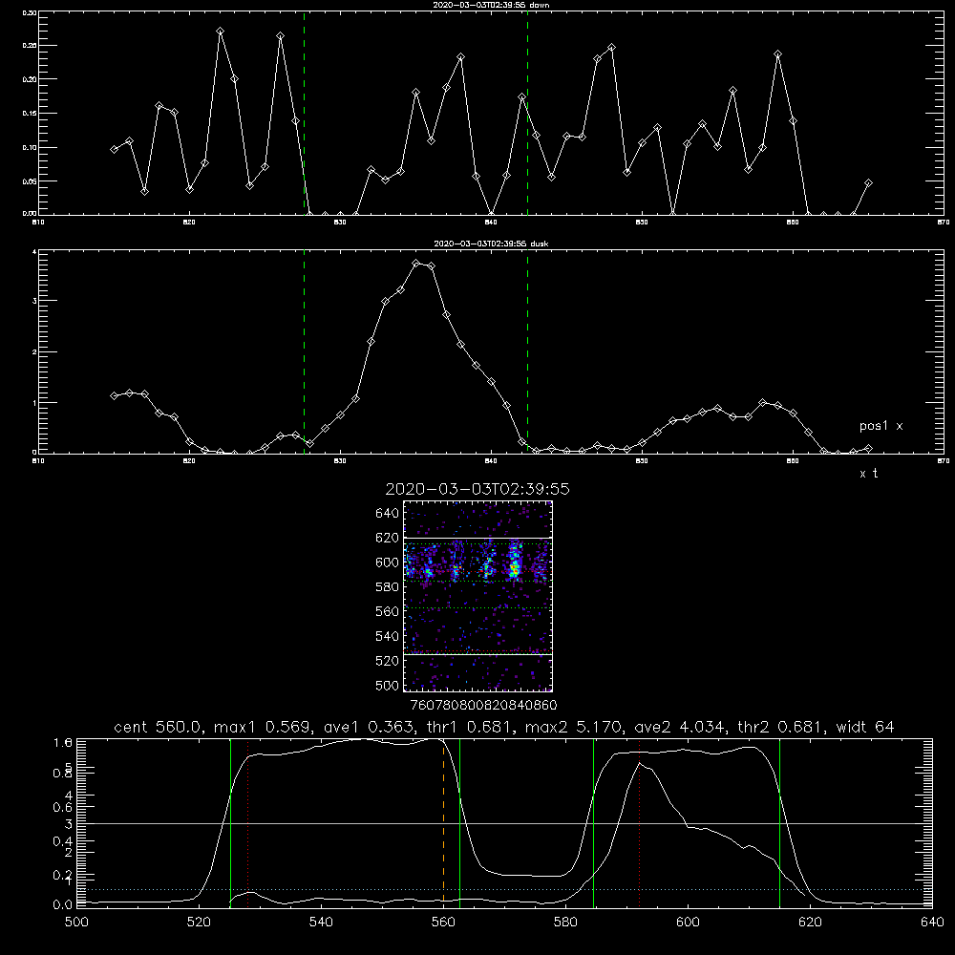The width and height of the screenshot is (955, 955).
Task: Click the 560 label on spectrogram y-axis
Action: tap(388, 611)
